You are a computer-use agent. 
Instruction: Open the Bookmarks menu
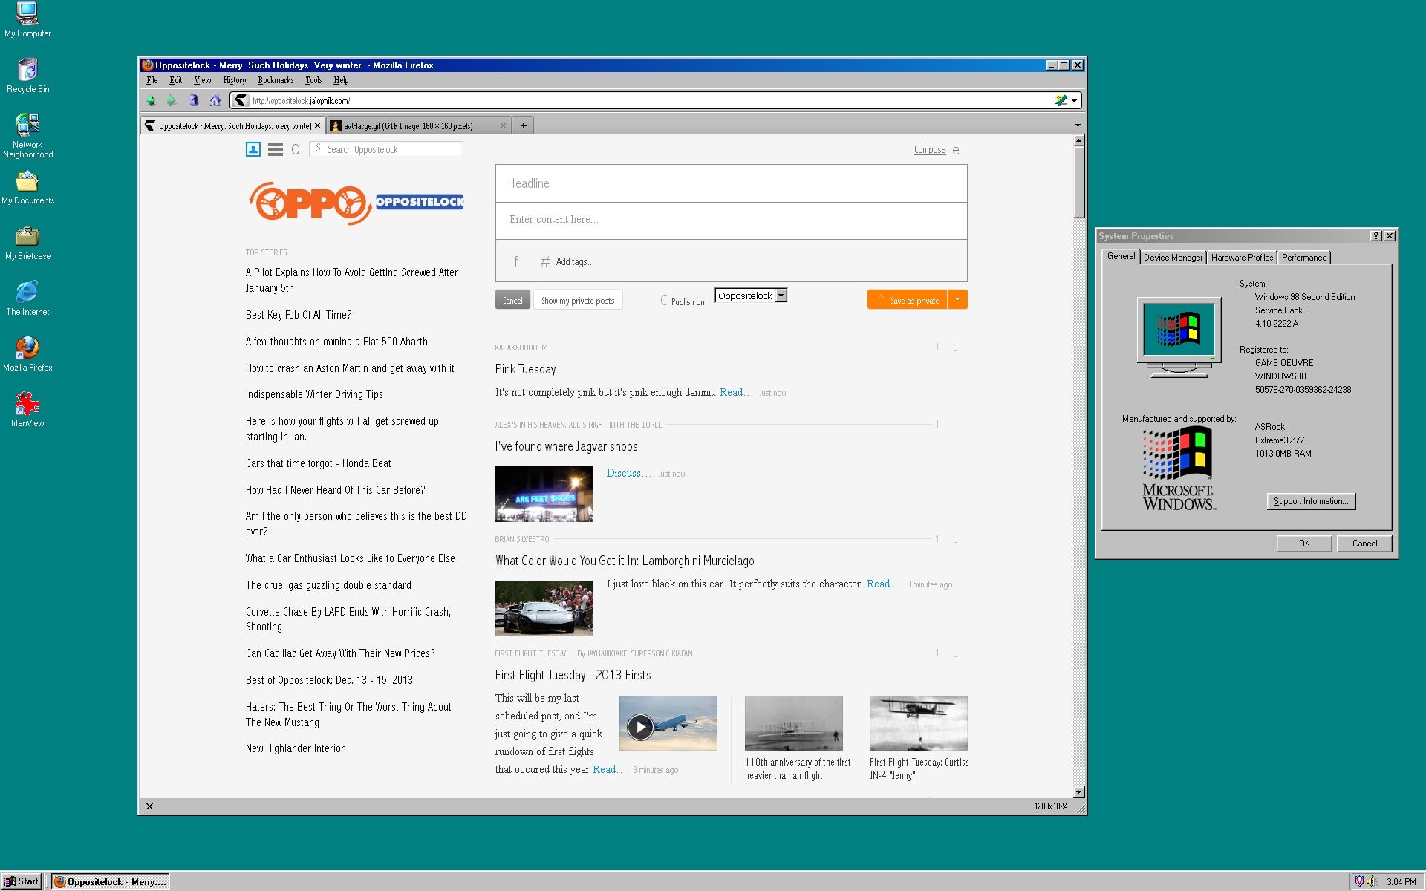click(x=276, y=80)
